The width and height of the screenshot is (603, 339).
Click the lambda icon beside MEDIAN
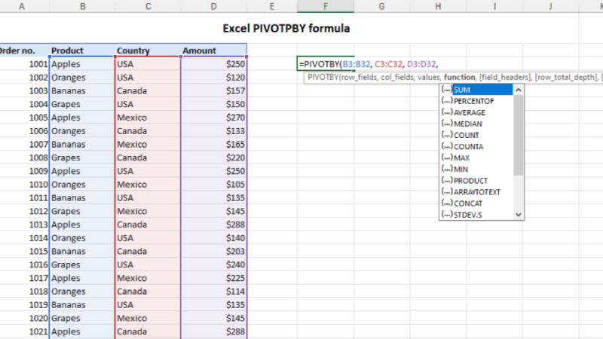pos(446,124)
